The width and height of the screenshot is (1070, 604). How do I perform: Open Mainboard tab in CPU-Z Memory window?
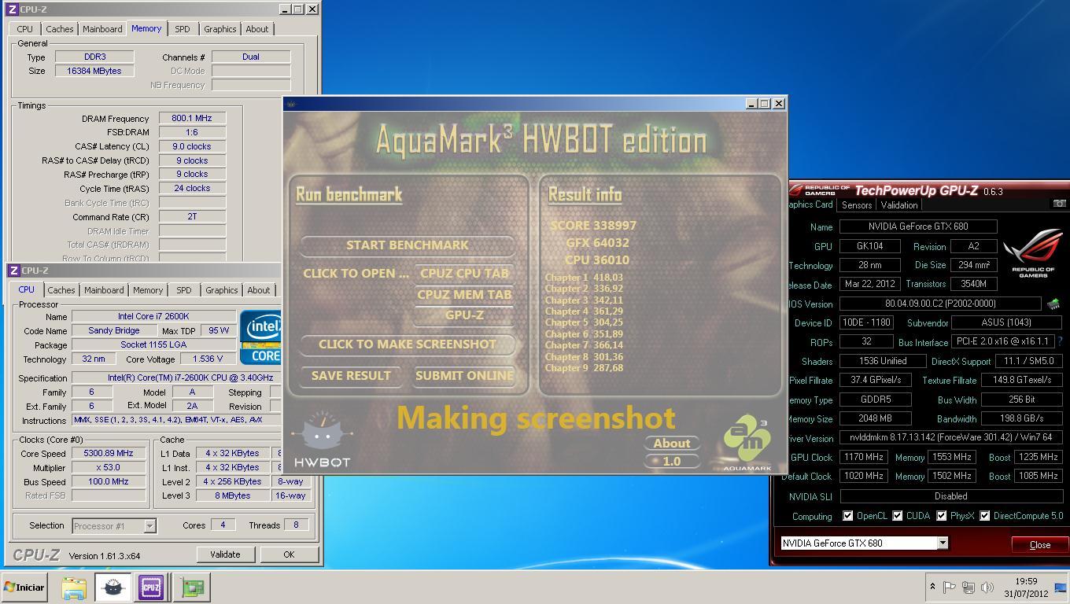pyautogui.click(x=102, y=29)
